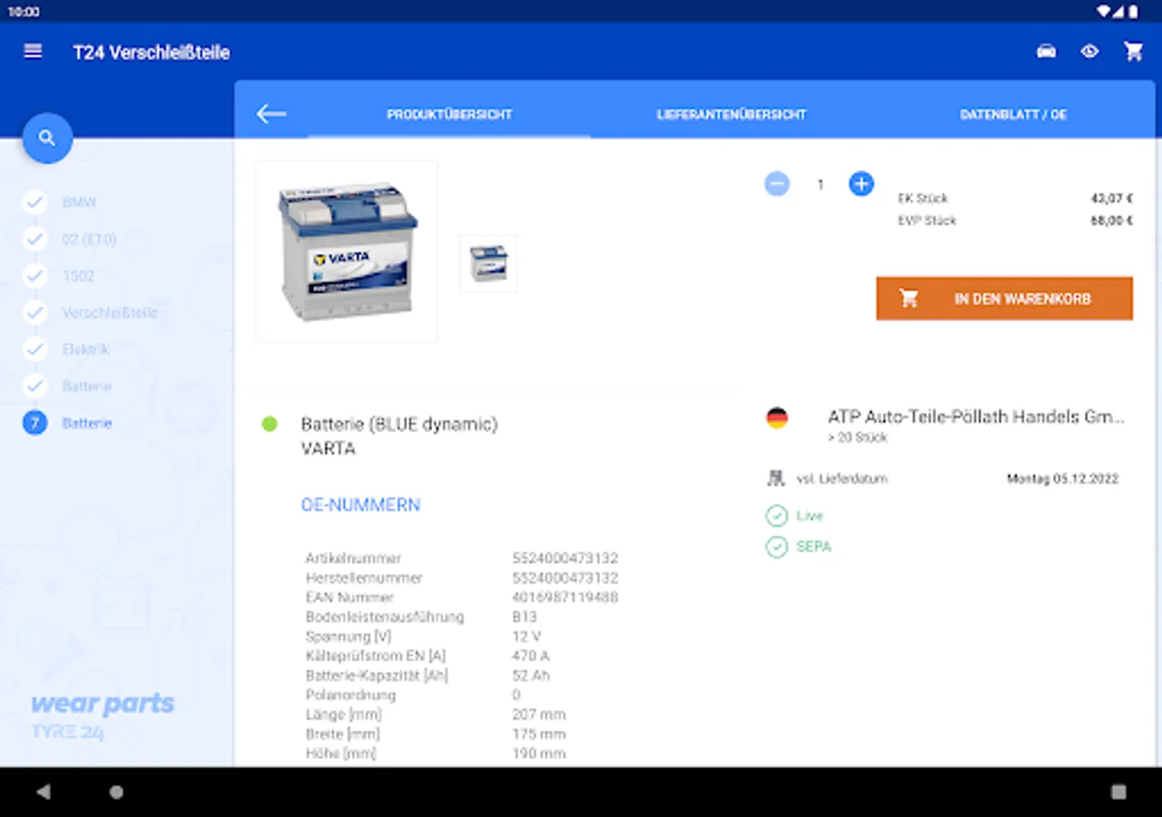The image size is (1162, 817).
Task: Click the Höhe value 190 mm
Action: point(538,753)
